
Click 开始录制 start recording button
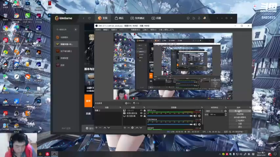(x=240, y=114)
